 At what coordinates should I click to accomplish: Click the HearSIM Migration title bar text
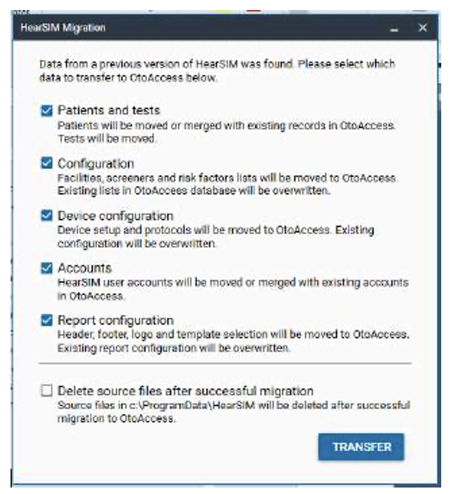(63, 28)
